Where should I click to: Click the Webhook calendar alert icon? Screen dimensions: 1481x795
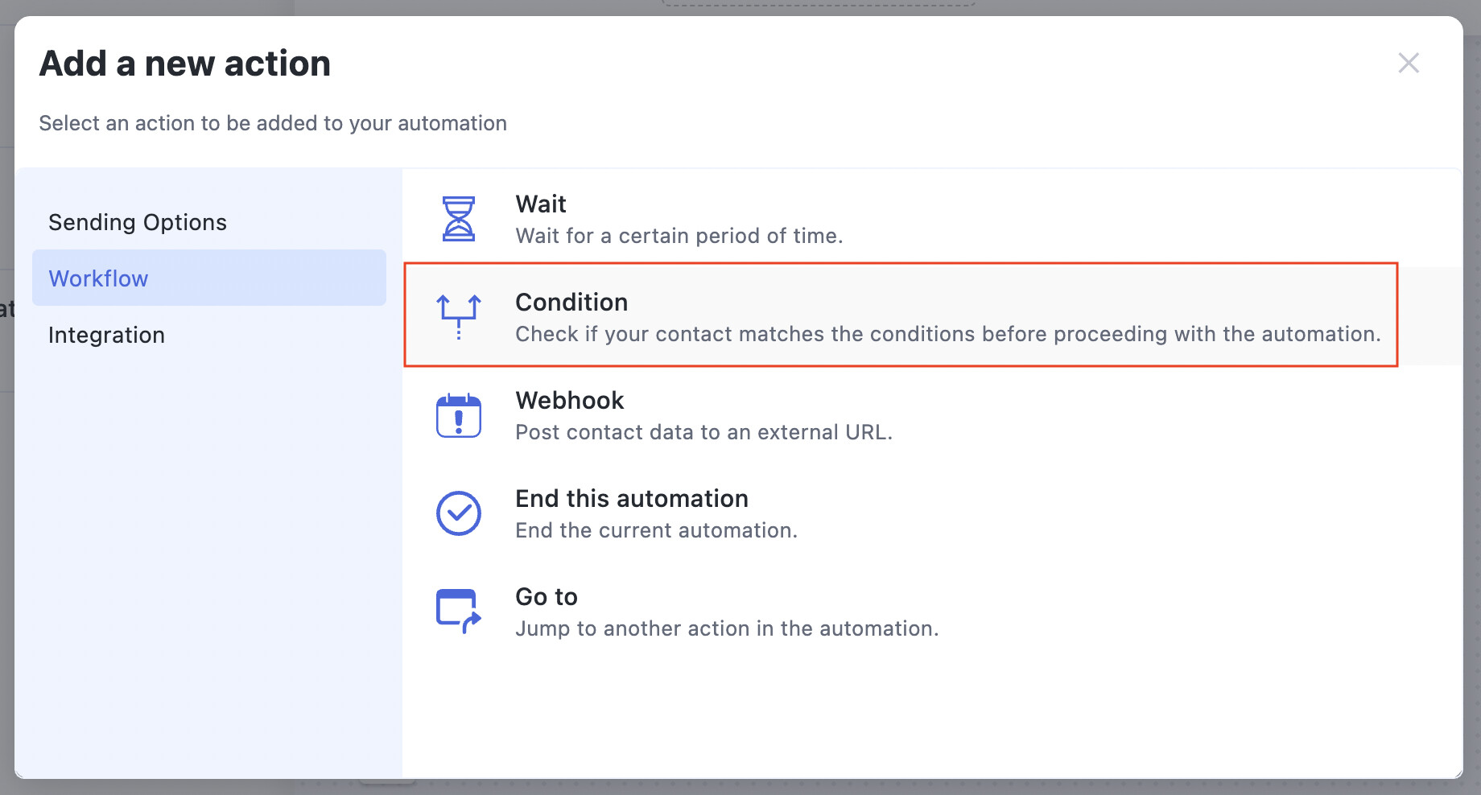click(x=459, y=415)
